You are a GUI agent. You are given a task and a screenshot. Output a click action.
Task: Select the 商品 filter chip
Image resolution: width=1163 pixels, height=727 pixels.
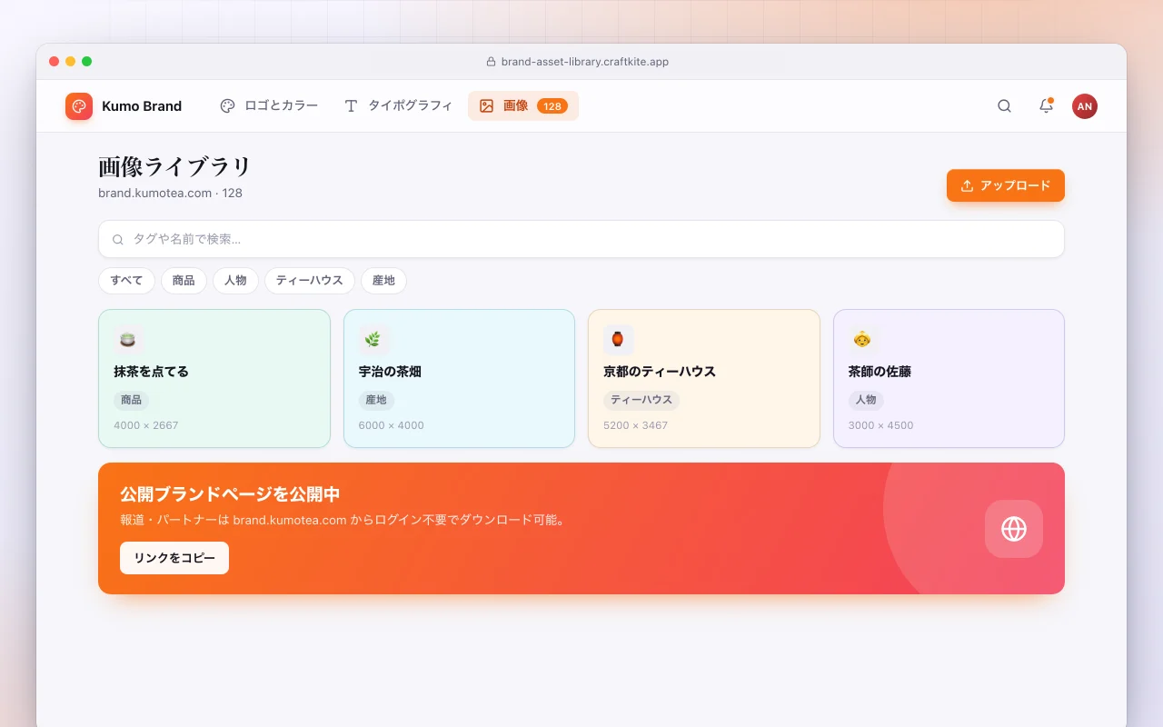184,281
